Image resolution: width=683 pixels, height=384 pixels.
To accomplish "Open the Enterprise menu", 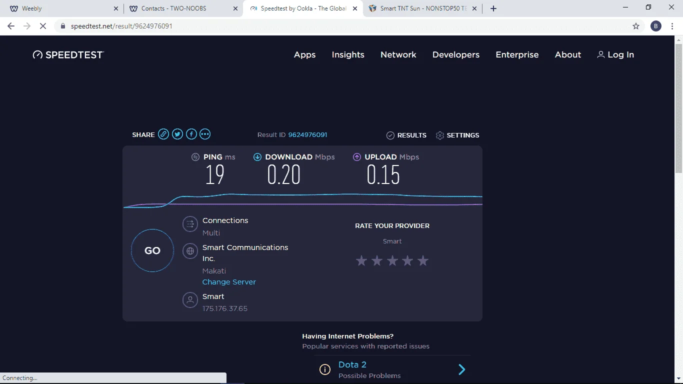I will tap(517, 55).
